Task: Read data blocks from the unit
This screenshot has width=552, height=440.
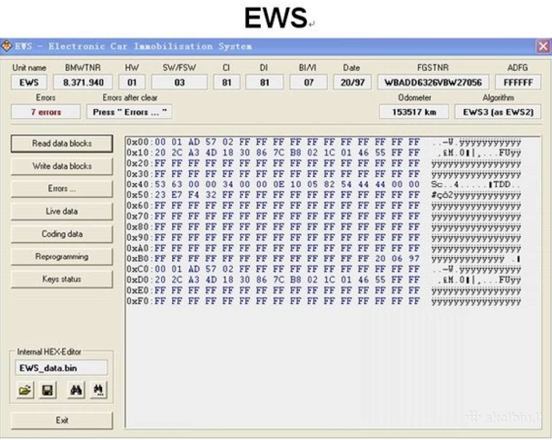Action: (62, 143)
